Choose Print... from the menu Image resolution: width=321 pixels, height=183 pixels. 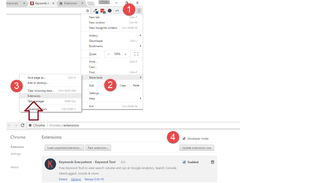click(x=112, y=62)
